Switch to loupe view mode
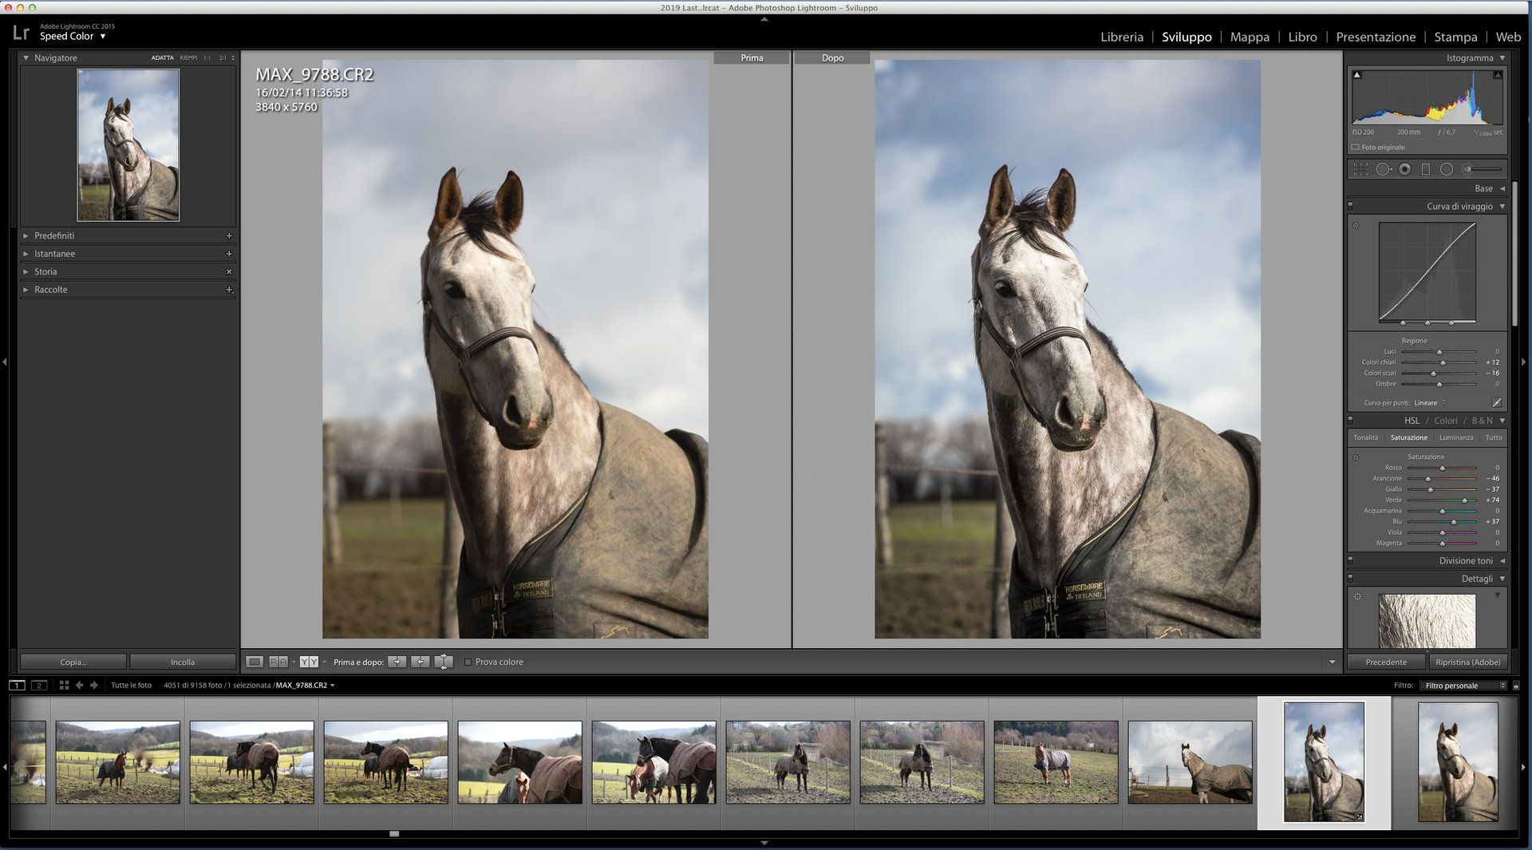Viewport: 1532px width, 850px height. [255, 662]
